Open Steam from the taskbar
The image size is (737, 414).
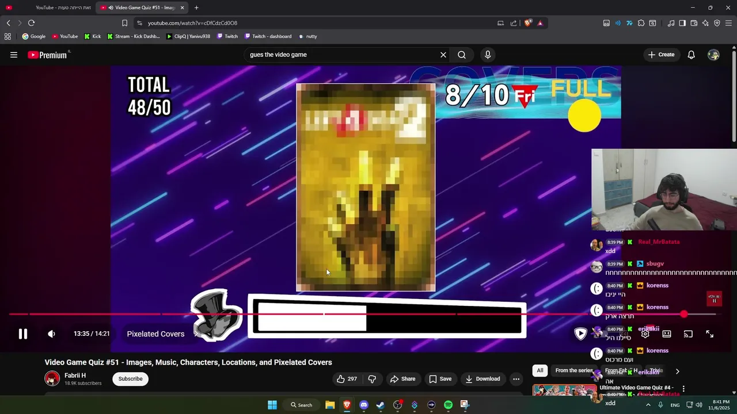click(x=381, y=405)
